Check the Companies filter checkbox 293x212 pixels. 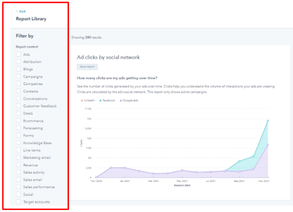coord(18,84)
